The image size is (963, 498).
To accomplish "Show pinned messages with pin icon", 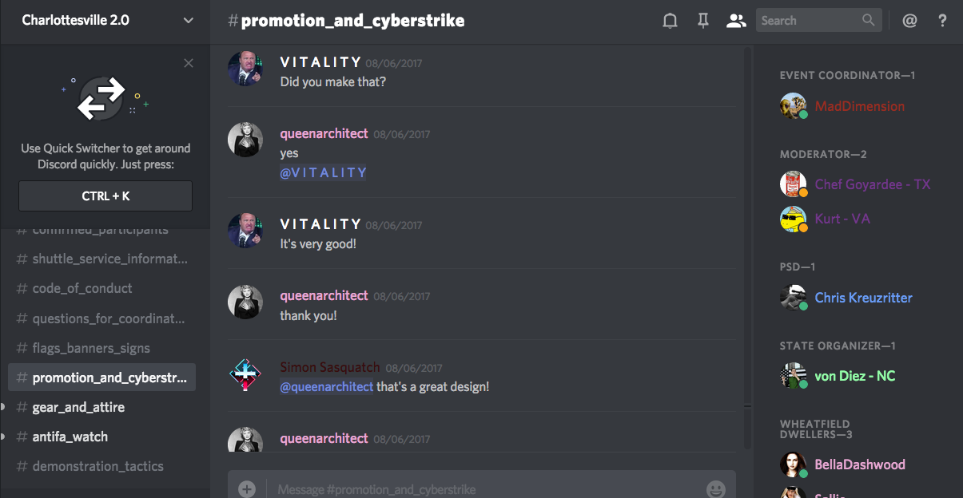I will (x=703, y=21).
